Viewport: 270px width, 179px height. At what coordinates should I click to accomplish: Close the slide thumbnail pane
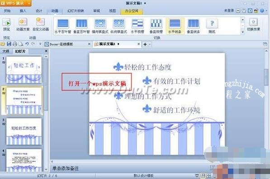click(x=46, y=51)
